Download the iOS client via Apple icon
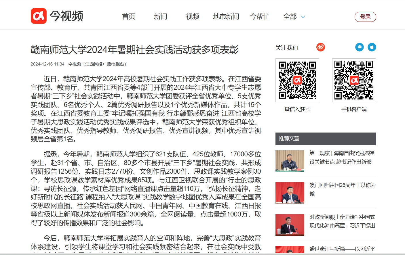 [372, 47]
